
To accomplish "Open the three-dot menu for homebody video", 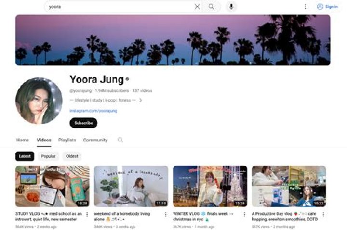I will pyautogui.click(x=166, y=214).
